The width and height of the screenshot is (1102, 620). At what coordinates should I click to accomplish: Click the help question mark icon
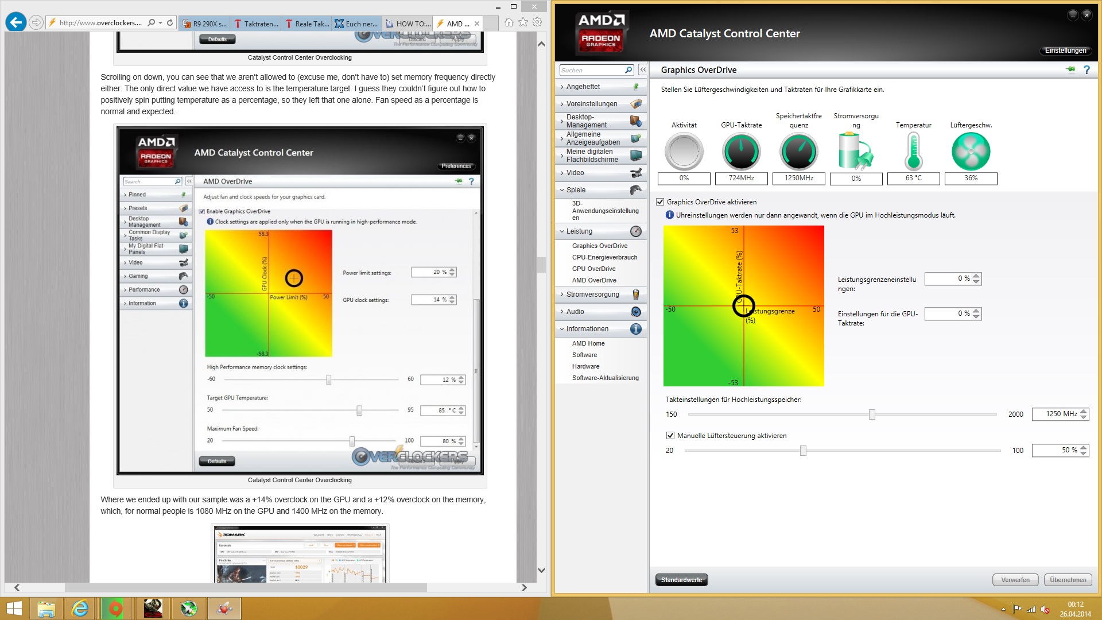(x=1087, y=69)
